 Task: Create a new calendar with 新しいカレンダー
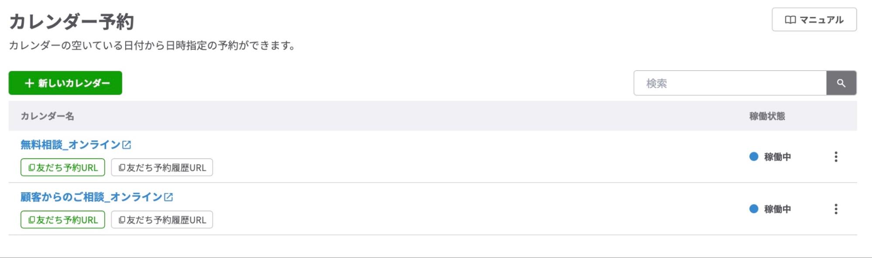[65, 83]
